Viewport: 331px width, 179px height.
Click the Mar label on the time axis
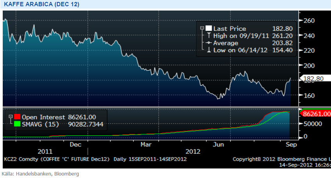coord(146,144)
